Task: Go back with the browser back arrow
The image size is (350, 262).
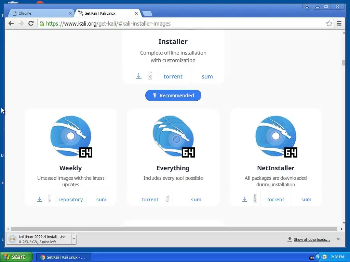Action: tap(11, 24)
